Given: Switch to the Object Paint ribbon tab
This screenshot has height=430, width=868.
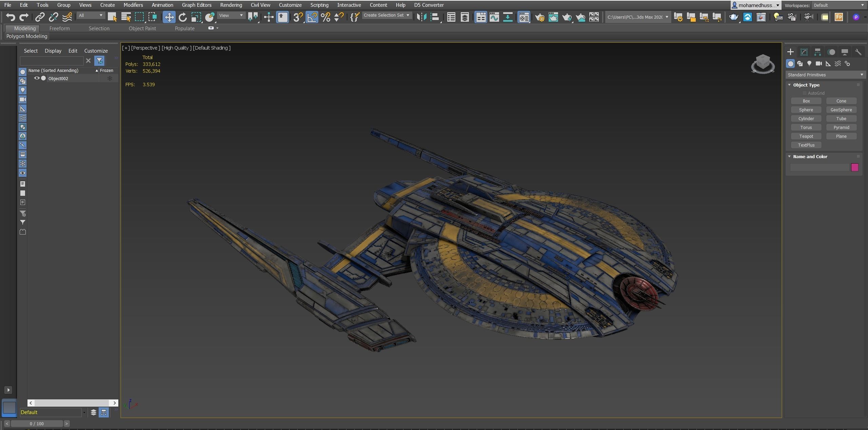Looking at the screenshot, I should [142, 29].
